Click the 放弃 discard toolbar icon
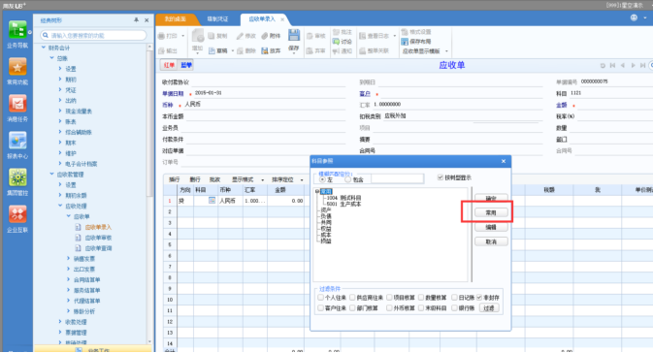This screenshot has width=653, height=353. (265, 50)
